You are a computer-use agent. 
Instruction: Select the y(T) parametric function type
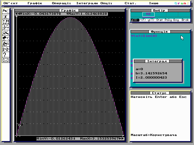point(151,20)
